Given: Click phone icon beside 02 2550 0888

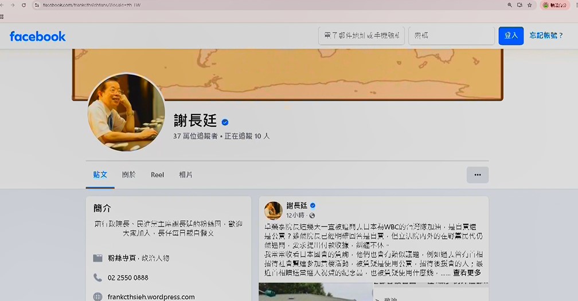Looking at the screenshot, I should 97,277.
